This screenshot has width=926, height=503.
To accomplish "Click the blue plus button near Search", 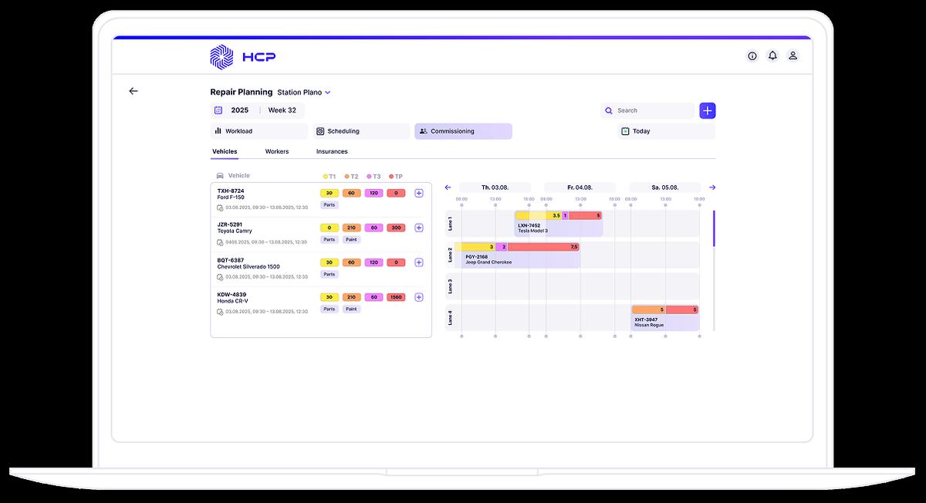I will click(x=708, y=110).
